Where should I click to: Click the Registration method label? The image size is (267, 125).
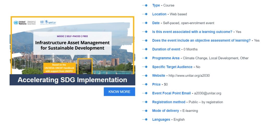[169, 102]
